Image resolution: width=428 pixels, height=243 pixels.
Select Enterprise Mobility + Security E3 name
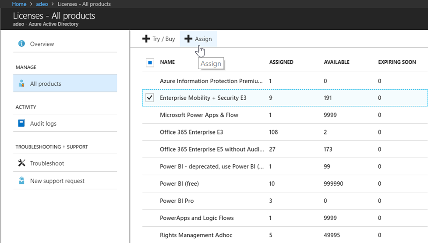[x=203, y=98]
